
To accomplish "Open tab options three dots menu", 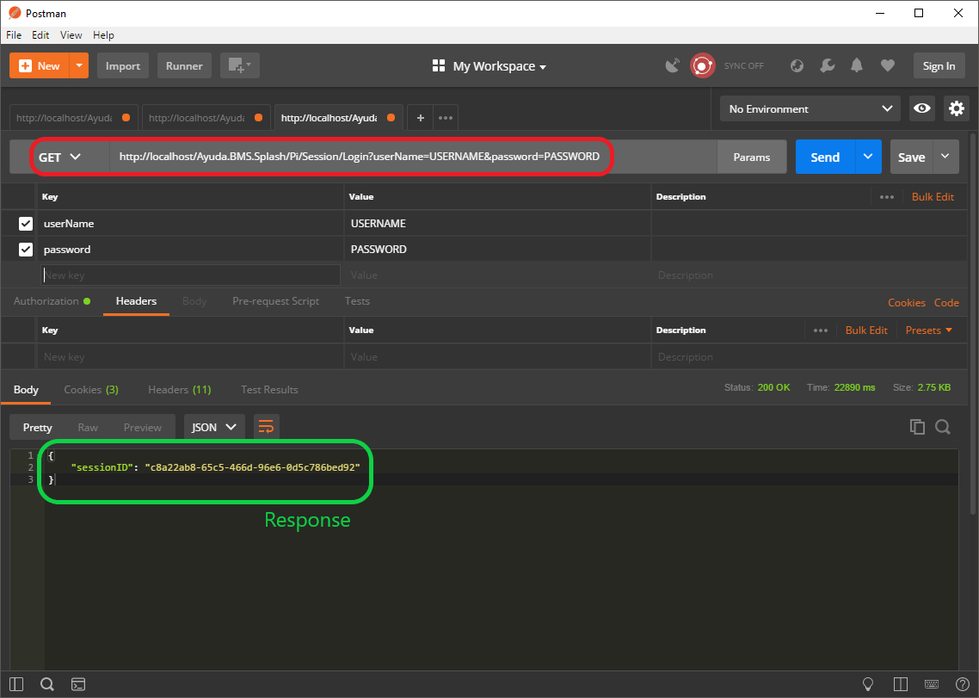I will pyautogui.click(x=445, y=117).
